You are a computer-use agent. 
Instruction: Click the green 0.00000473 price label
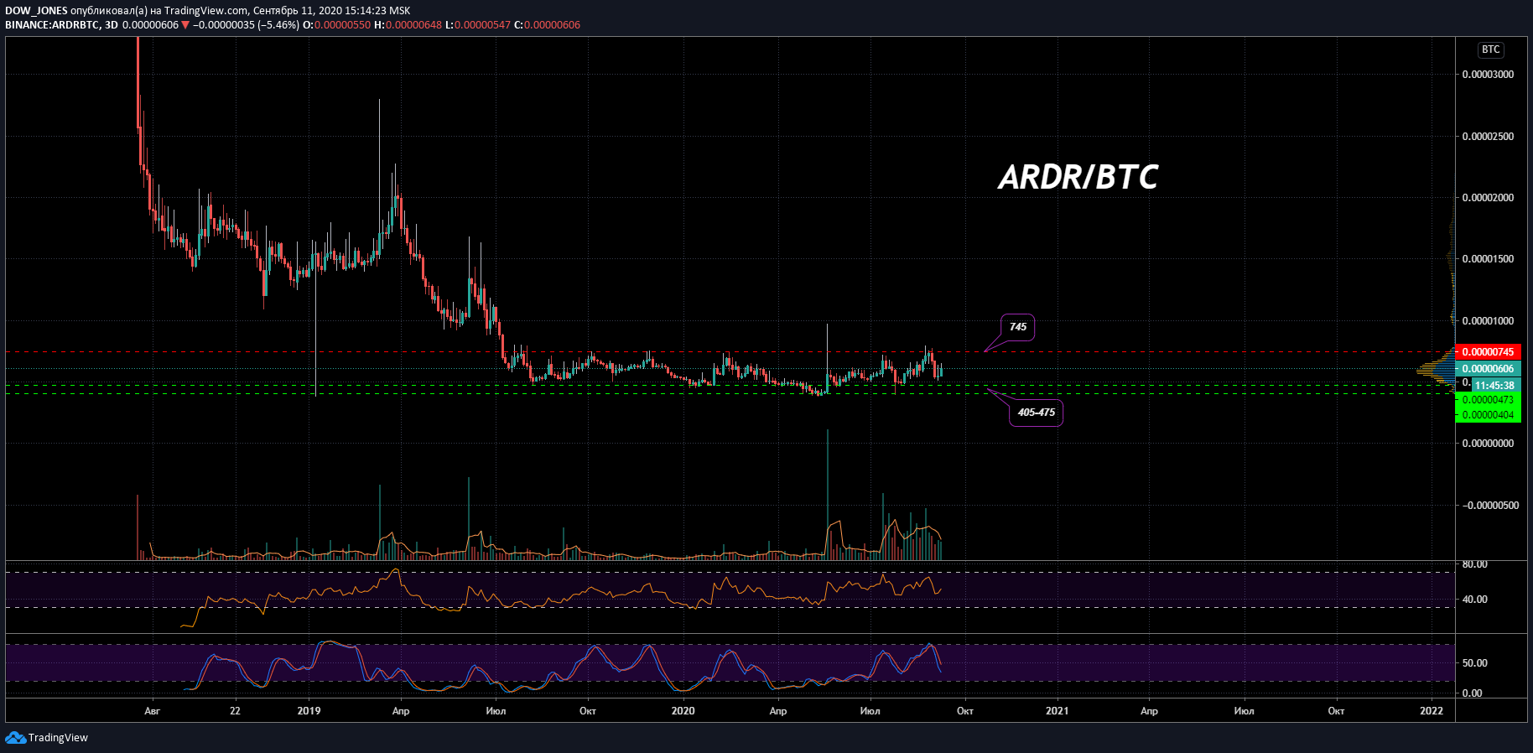pyautogui.click(x=1488, y=400)
